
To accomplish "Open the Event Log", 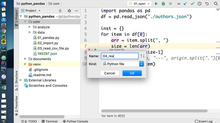I will [203, 121].
